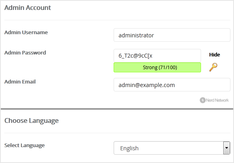Screen dimensions: 234x163
Task: Click on the administrator username text
Action: click(x=136, y=35)
